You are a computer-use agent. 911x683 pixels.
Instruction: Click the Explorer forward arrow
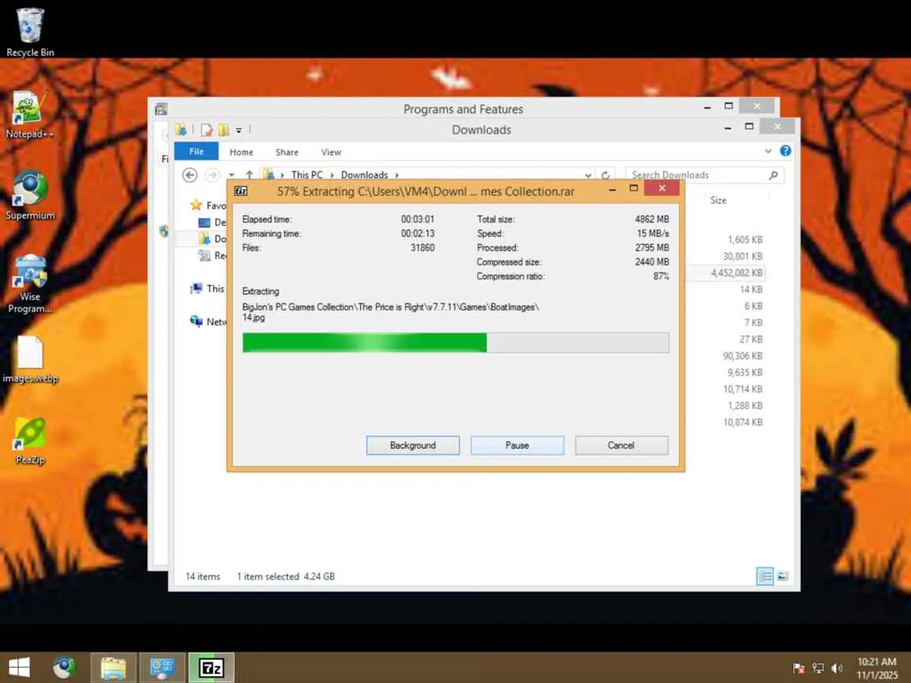click(213, 175)
